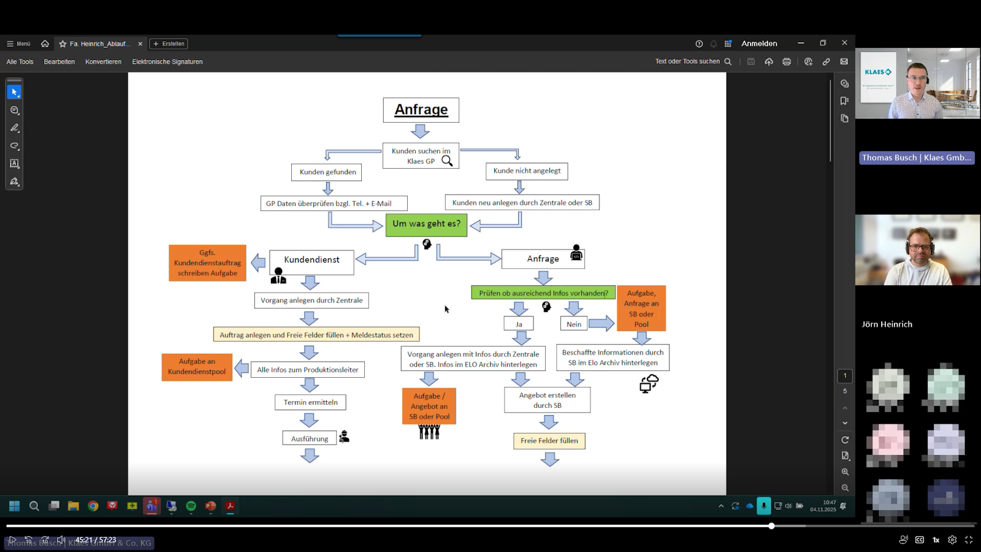Click the Anmelden sign-in button

click(759, 44)
